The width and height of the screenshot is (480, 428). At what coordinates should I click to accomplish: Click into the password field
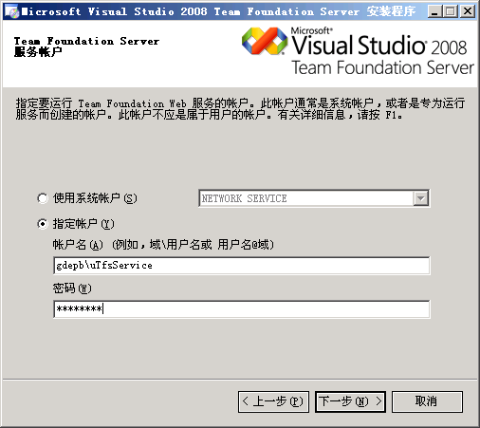(242, 308)
